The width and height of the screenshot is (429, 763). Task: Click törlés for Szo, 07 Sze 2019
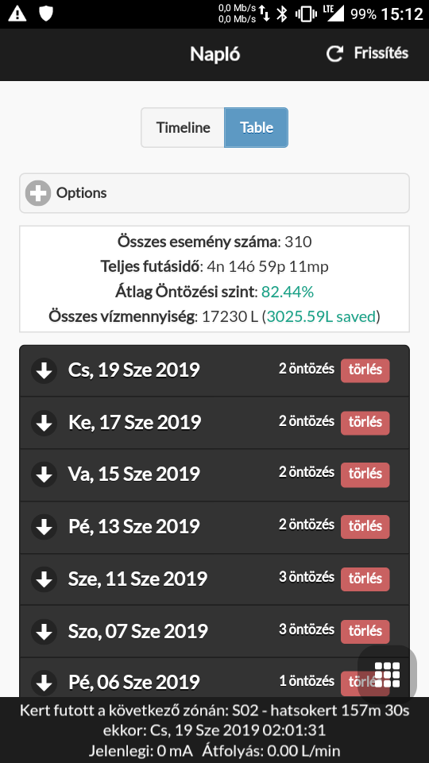pos(365,632)
